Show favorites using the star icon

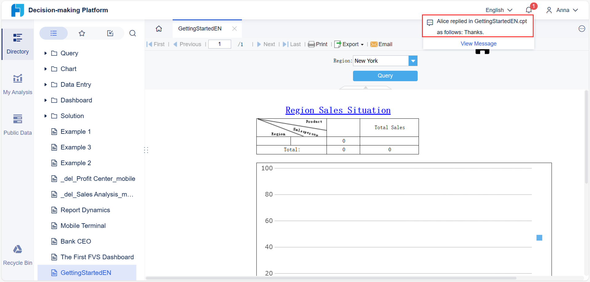(82, 33)
